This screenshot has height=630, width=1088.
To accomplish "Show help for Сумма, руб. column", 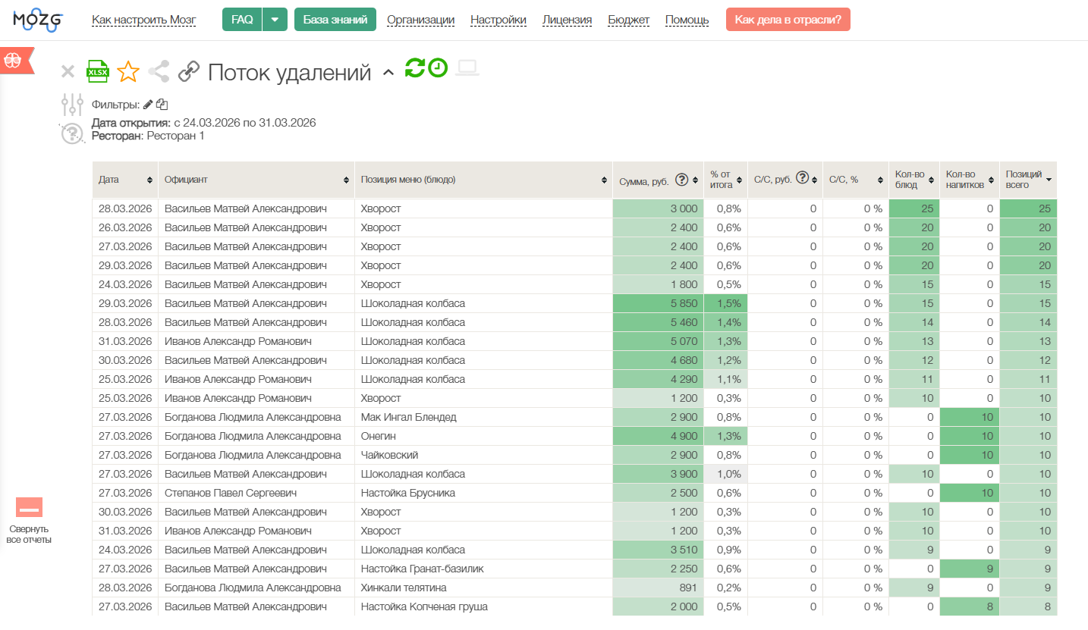I will click(x=681, y=180).
